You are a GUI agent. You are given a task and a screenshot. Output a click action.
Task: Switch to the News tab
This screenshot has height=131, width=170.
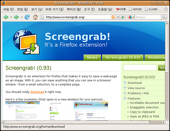(x=92, y=57)
